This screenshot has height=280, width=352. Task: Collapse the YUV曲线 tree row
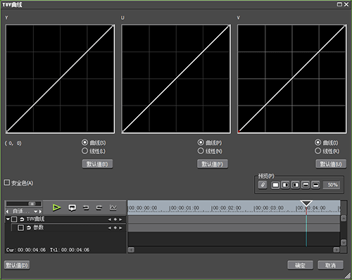point(8,219)
